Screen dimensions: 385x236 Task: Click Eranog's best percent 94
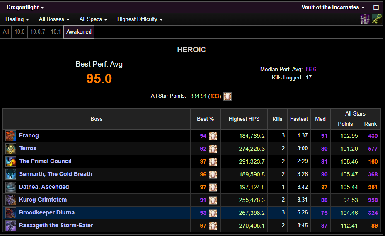(203, 136)
